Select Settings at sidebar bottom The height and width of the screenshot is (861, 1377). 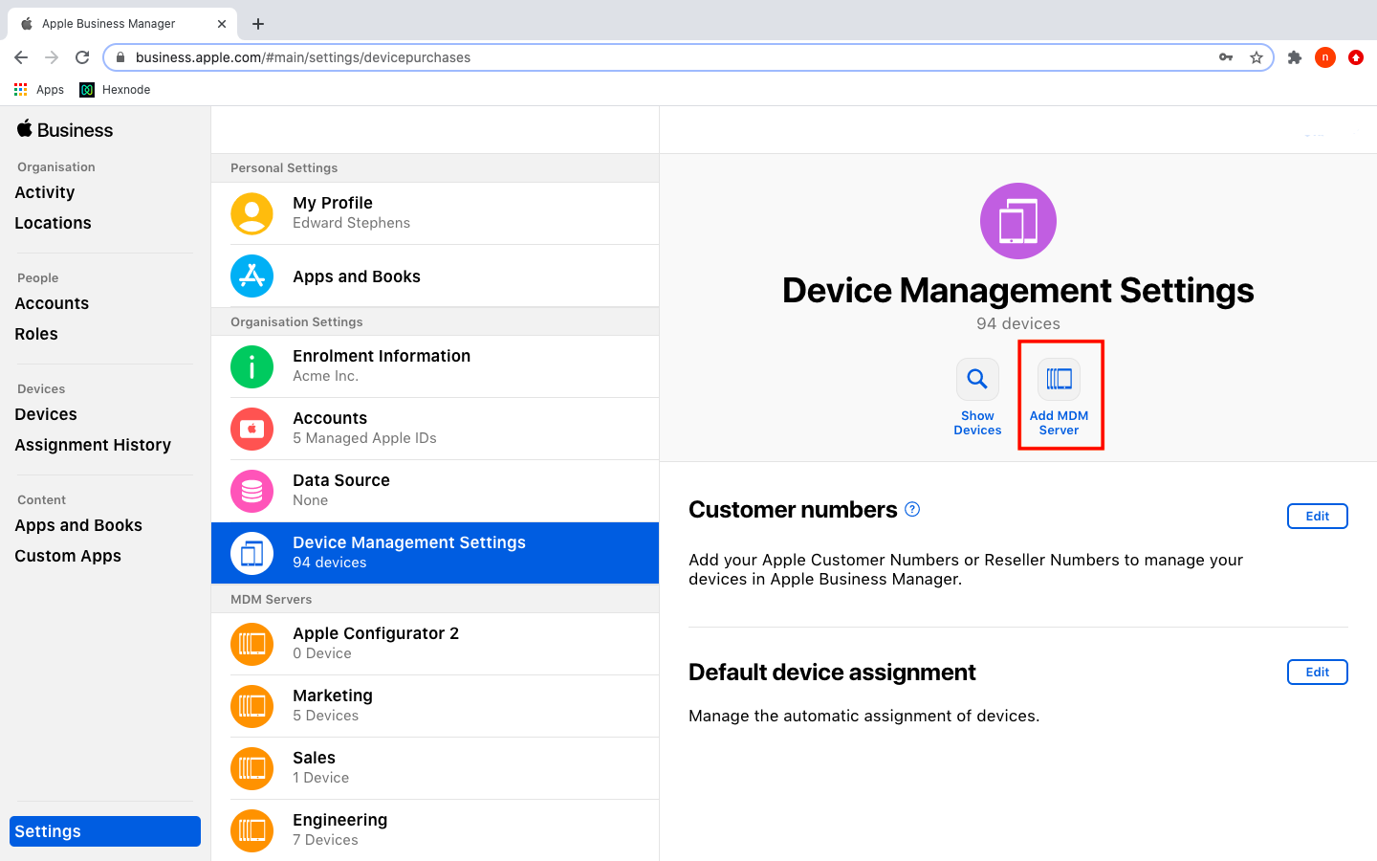[105, 831]
